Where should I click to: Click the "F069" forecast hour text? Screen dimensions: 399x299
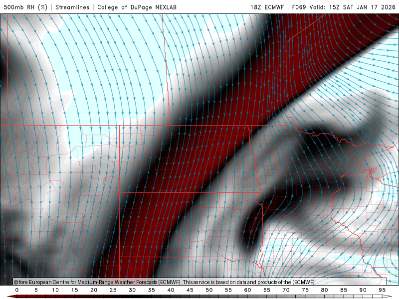pyautogui.click(x=299, y=7)
